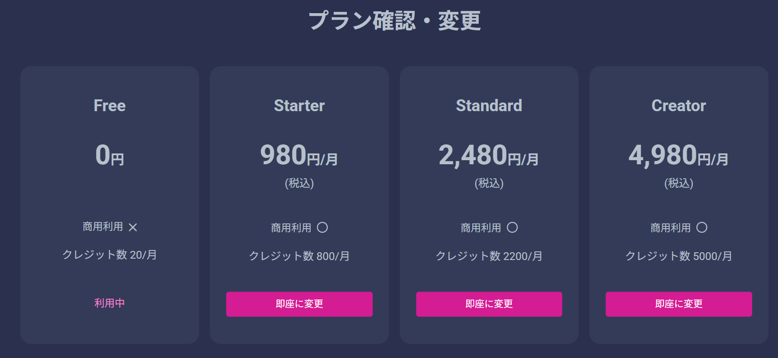
Task: Click the circle icon in Starter plan
Action: tap(322, 227)
